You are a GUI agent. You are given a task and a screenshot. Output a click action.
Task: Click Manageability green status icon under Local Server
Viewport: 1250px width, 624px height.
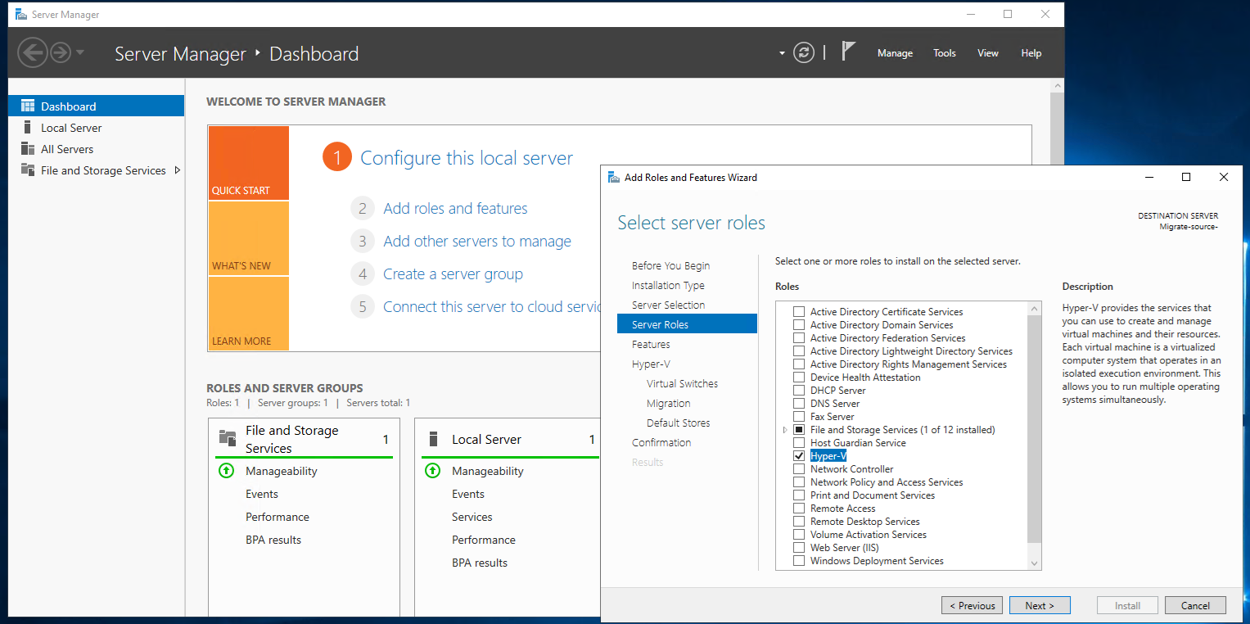432,471
